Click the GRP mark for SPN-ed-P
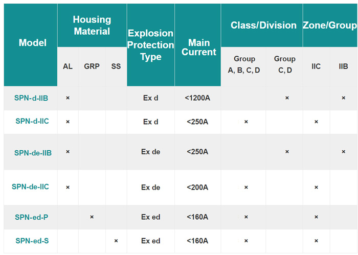The width and height of the screenshot is (358, 255). pos(92,217)
